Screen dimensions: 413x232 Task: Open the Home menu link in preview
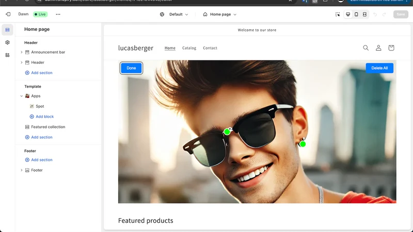[170, 48]
